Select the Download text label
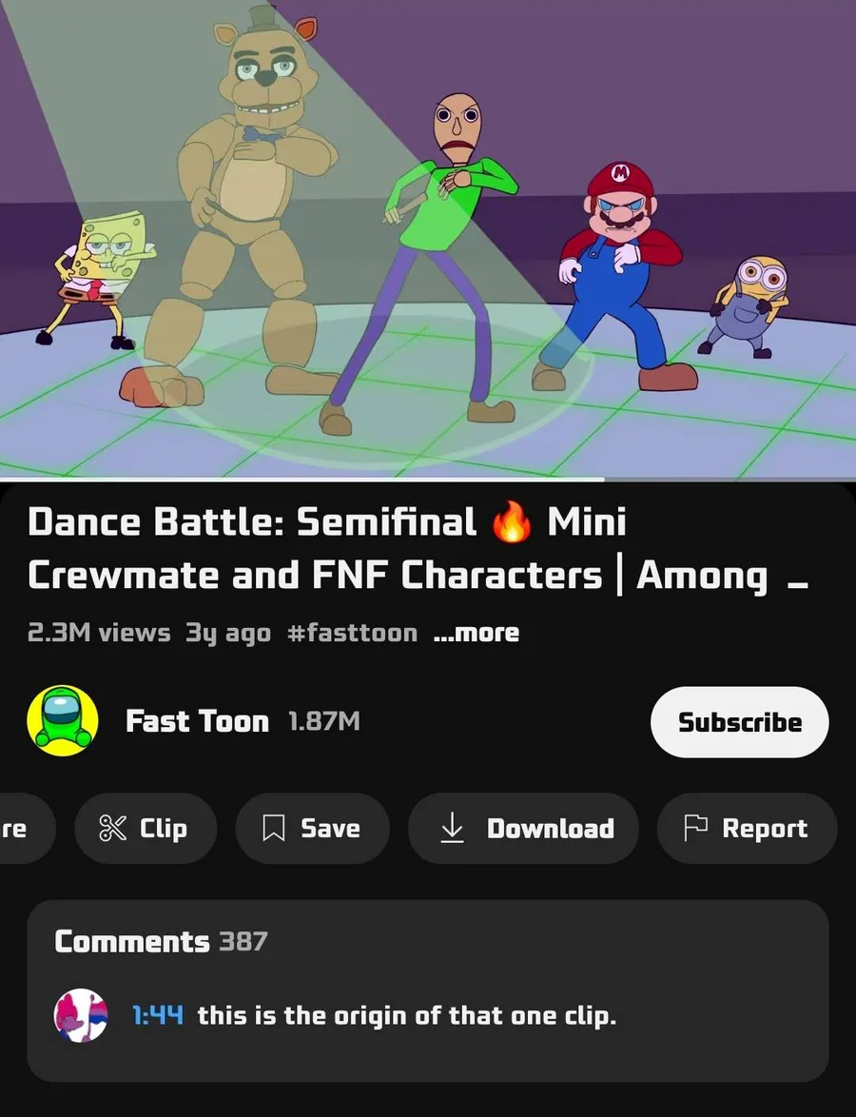The image size is (856, 1117). click(x=551, y=829)
